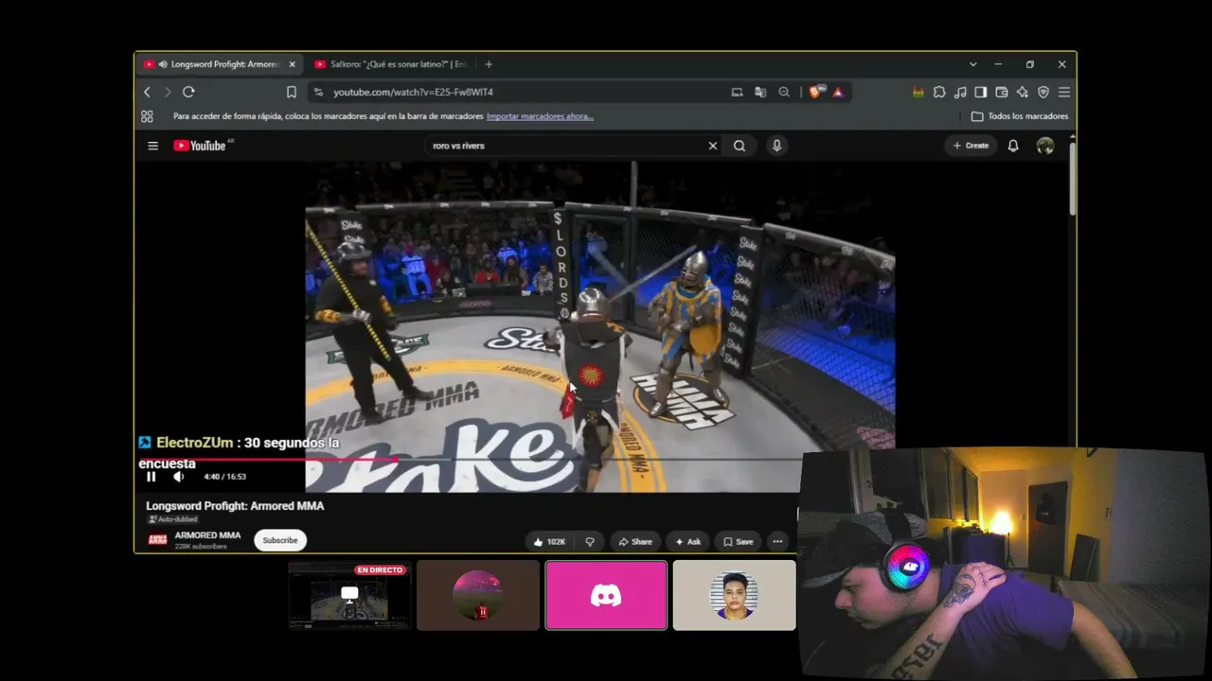The height and width of the screenshot is (681, 1212).
Task: Open more actions three-dot menu
Action: [x=777, y=542]
